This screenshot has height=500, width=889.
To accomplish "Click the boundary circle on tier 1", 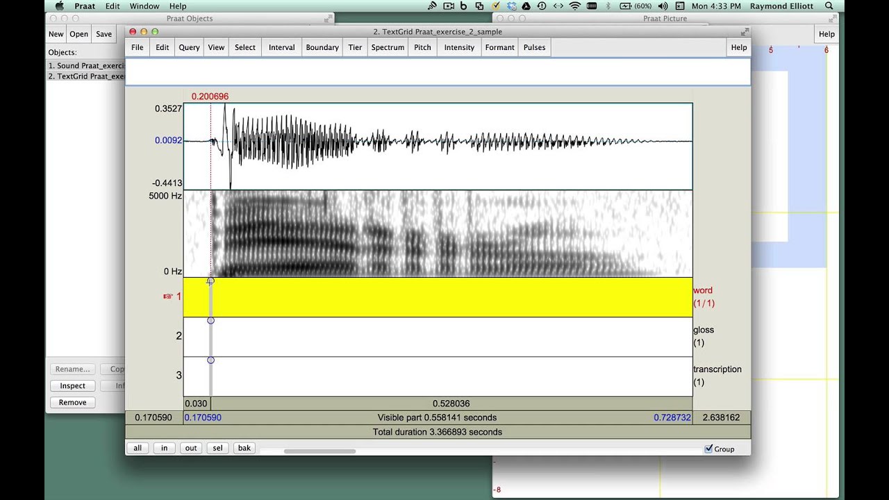I will [x=210, y=281].
